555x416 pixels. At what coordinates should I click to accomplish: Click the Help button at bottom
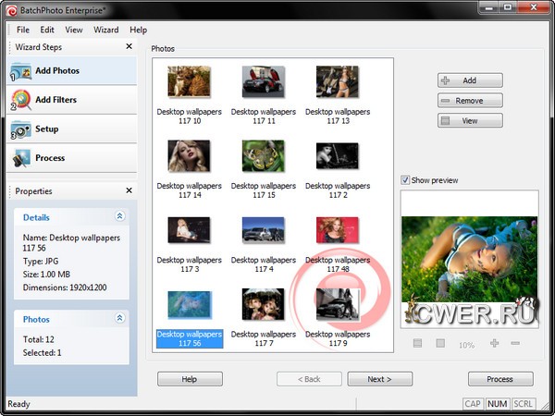click(190, 379)
